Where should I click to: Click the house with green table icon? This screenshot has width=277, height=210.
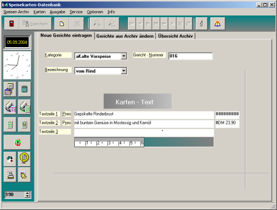[x=24, y=107]
